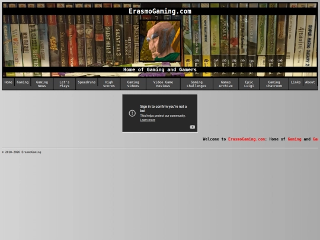Open the Gaming nav item
Viewport: 320px width, 240px height.
point(23,82)
